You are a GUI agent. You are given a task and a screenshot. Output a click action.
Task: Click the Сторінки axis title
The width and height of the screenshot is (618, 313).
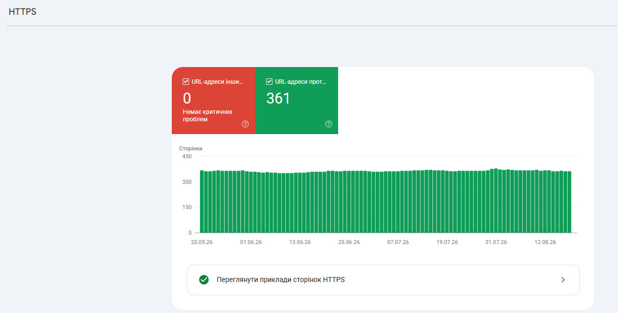(x=191, y=148)
